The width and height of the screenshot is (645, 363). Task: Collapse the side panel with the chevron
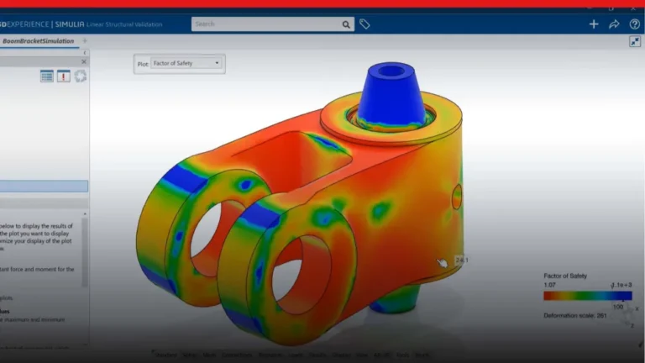pos(85,53)
